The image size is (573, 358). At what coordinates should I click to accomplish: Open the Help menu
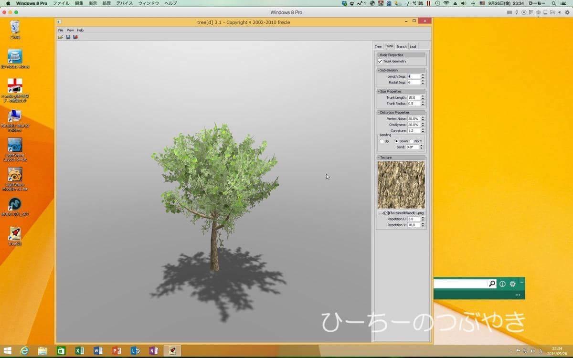point(80,30)
